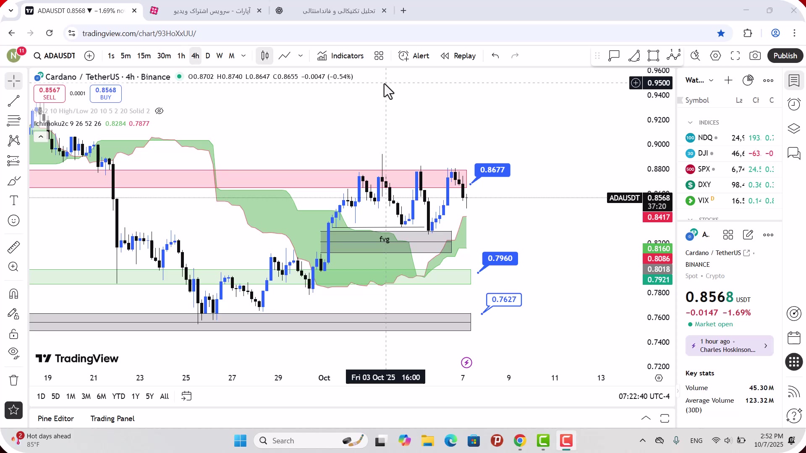
Task: Expand the bottom panel chevron
Action: [x=646, y=419]
